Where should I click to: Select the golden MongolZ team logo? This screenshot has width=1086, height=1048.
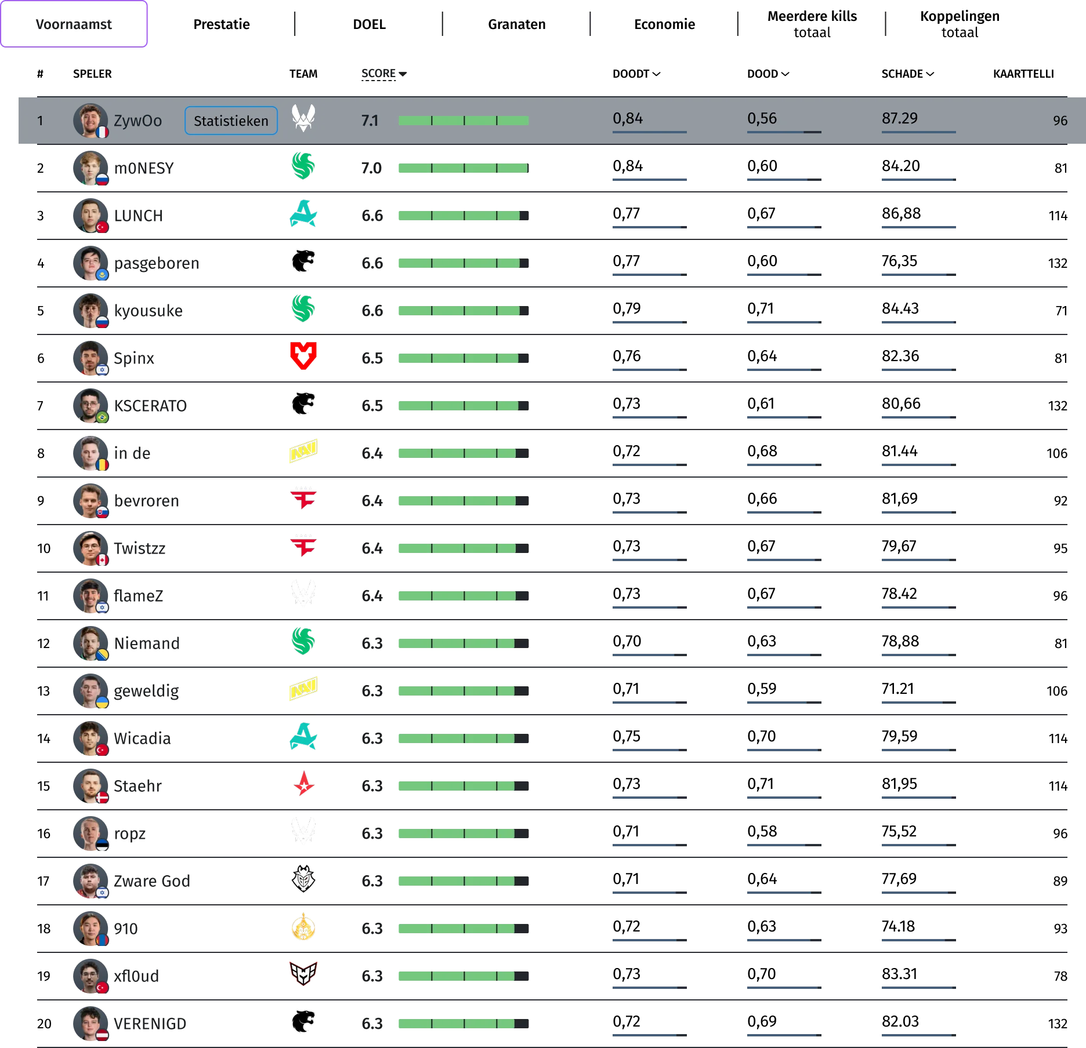pyautogui.click(x=303, y=927)
